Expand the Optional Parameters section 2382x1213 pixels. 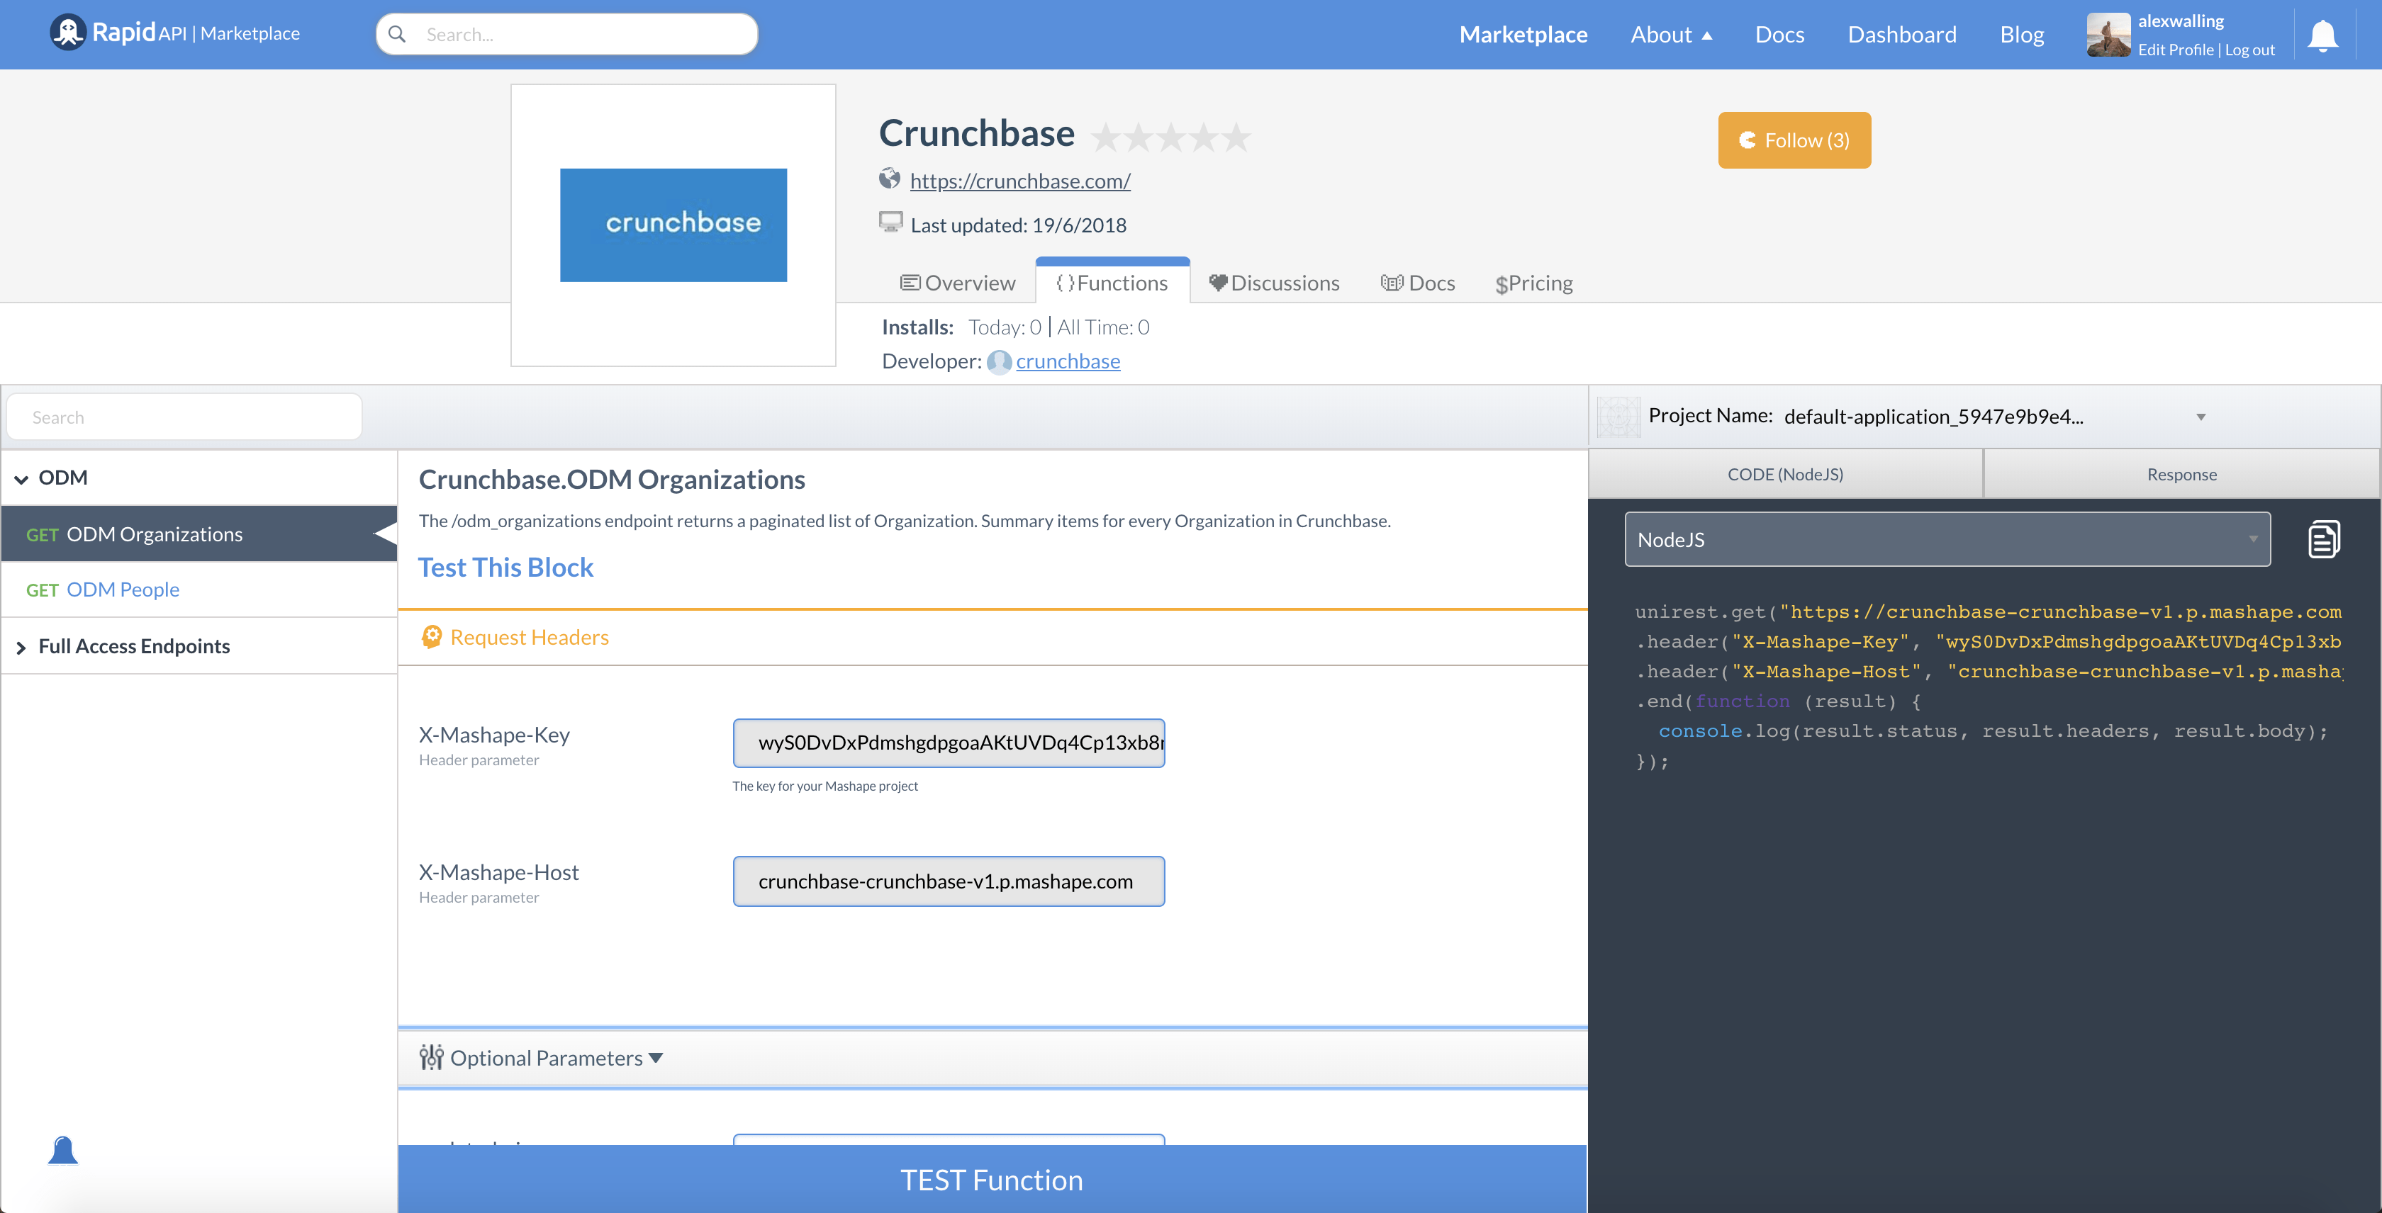[x=556, y=1058]
